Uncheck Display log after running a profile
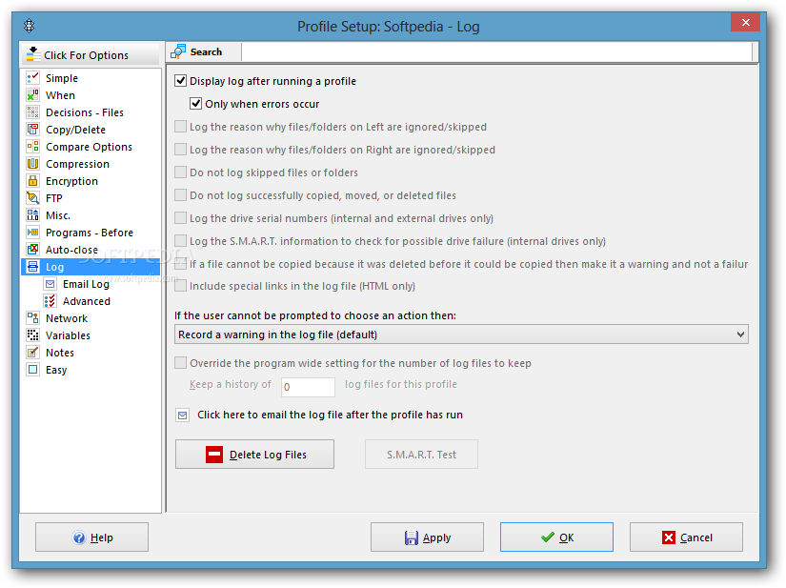Image resolution: width=786 pixels, height=588 pixels. click(x=180, y=81)
